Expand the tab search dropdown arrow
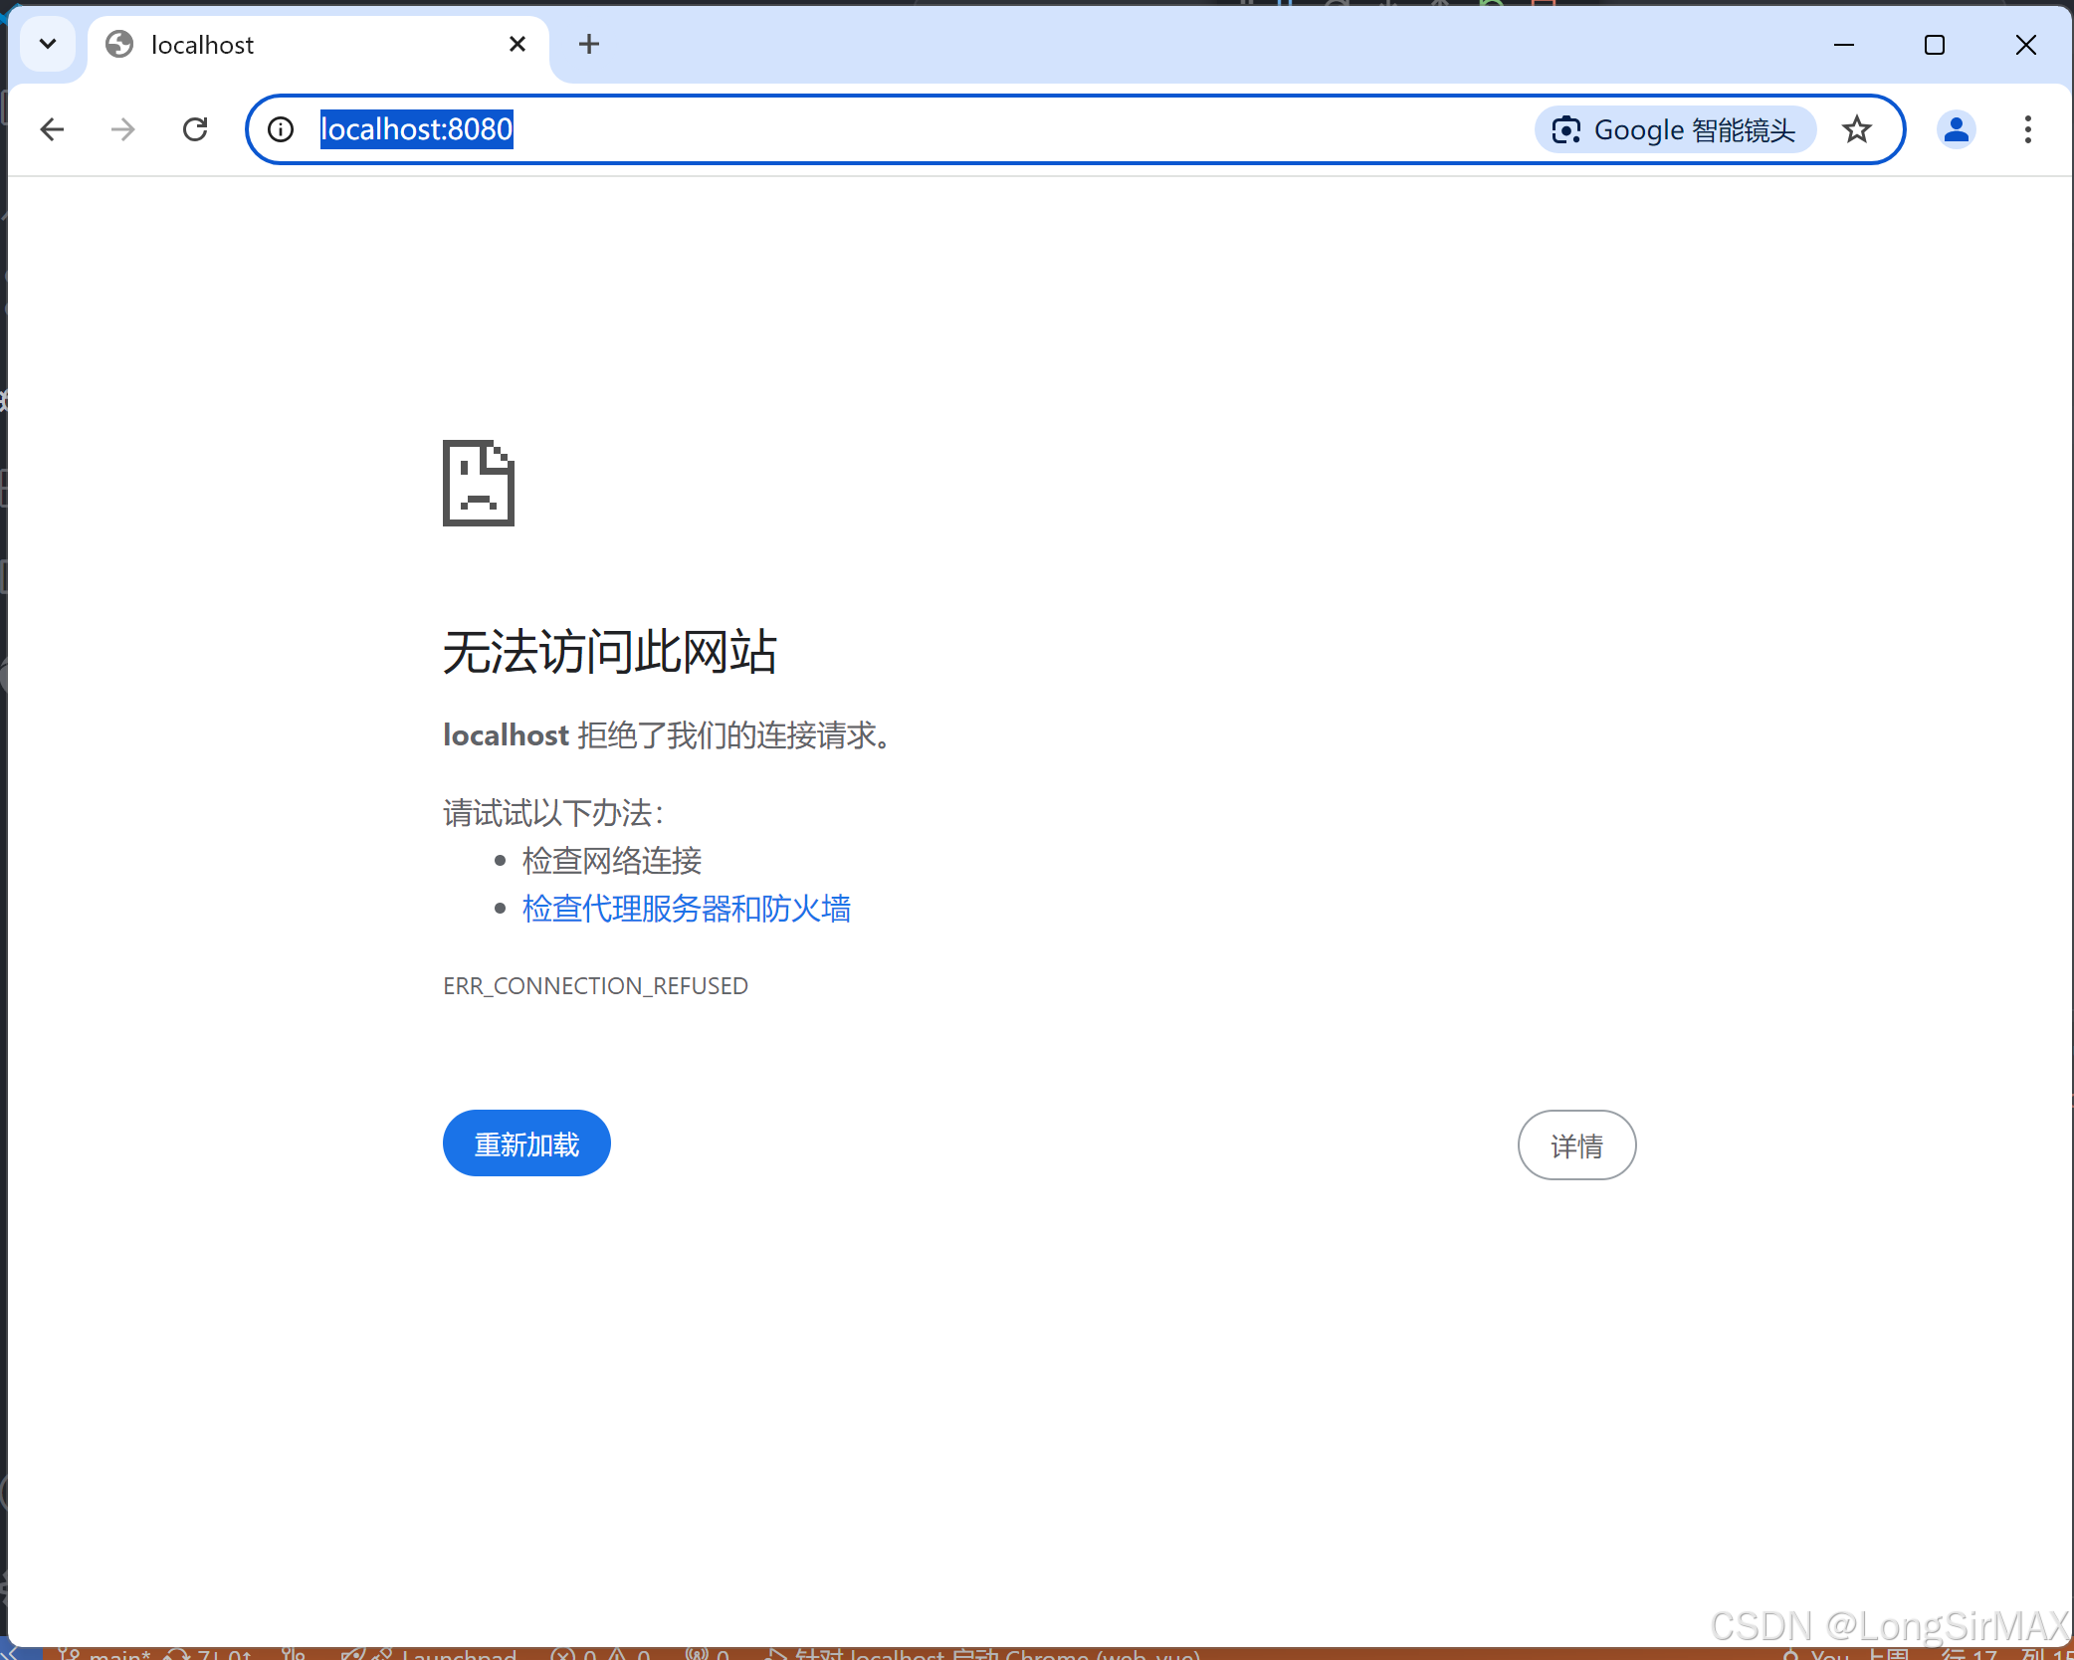This screenshot has height=1660, width=2074. tap(47, 44)
